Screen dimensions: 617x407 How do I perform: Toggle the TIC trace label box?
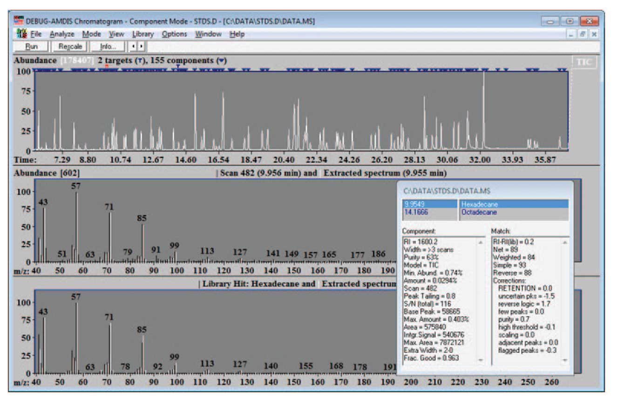tap(584, 62)
